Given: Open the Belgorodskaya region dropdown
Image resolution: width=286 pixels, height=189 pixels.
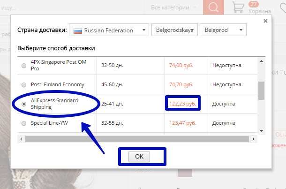Looking at the screenshot, I should point(174,30).
